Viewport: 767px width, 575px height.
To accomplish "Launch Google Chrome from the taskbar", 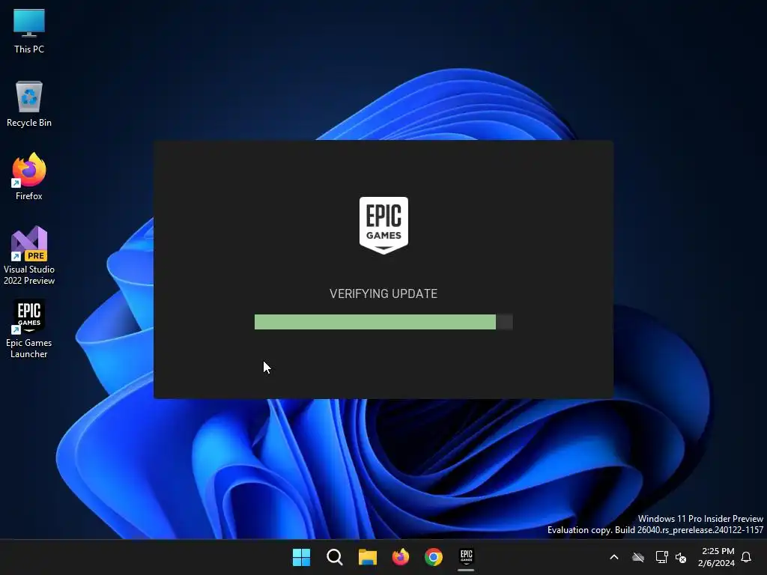I will point(434,557).
